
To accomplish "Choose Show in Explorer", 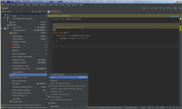I will pos(28,81).
